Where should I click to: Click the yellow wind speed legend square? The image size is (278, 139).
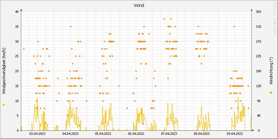[x=4, y=105]
